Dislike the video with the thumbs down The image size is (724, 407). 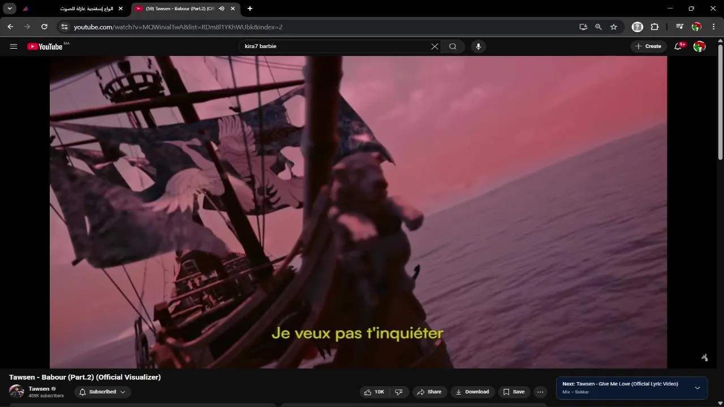[x=398, y=392]
